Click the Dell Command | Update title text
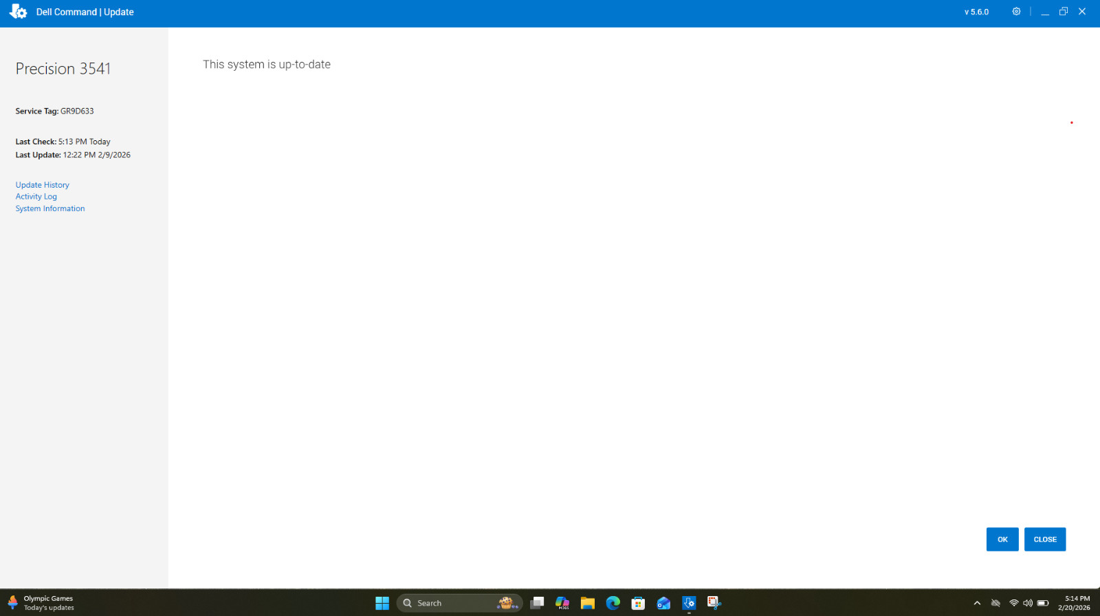1100x616 pixels. [x=85, y=12]
